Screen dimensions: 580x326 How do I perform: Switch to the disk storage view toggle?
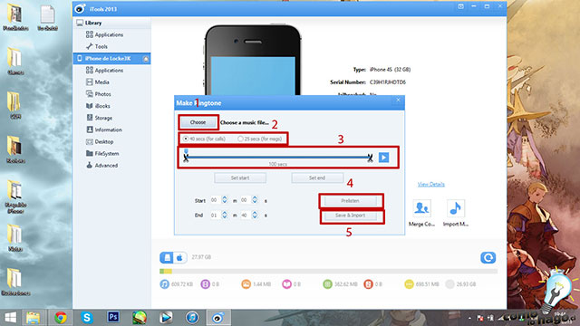point(167,257)
